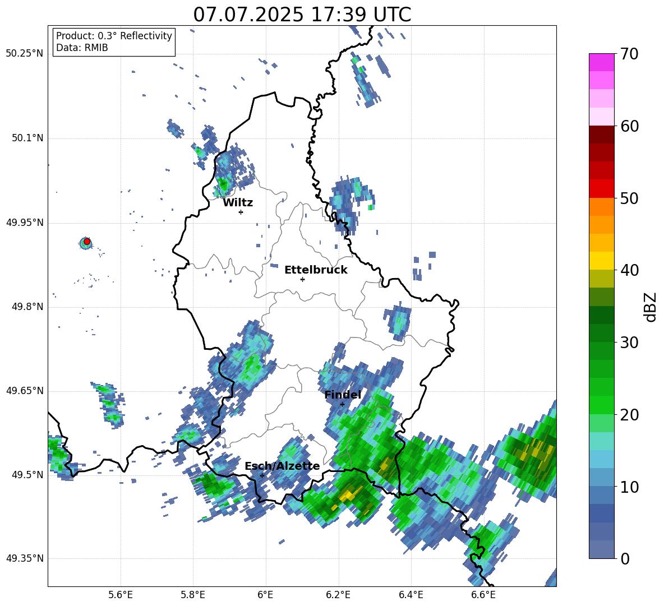The width and height of the screenshot is (664, 606).
Task: Click the dark red colorbar swatch below 60
Action: click(601, 135)
